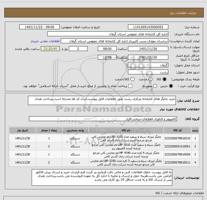
Task: Click the need number field 1101005143000053
Action: tap(148, 27)
